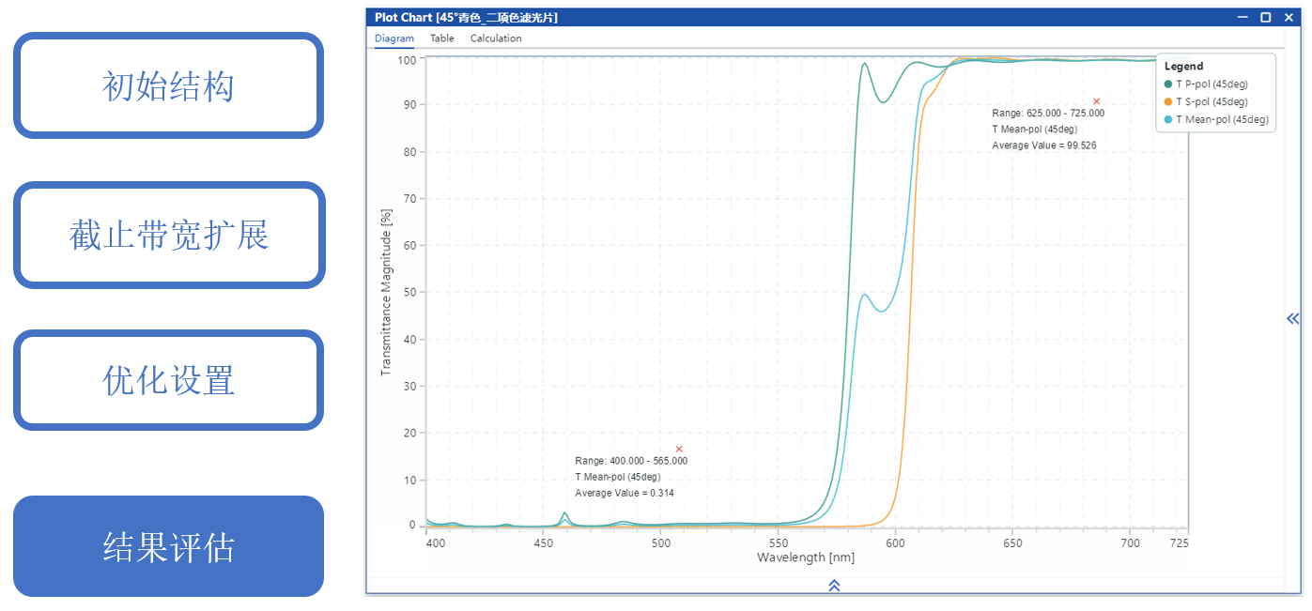Image resolution: width=1312 pixels, height=611 pixels.
Task: Open the Calculation tab
Action: pyautogui.click(x=496, y=38)
